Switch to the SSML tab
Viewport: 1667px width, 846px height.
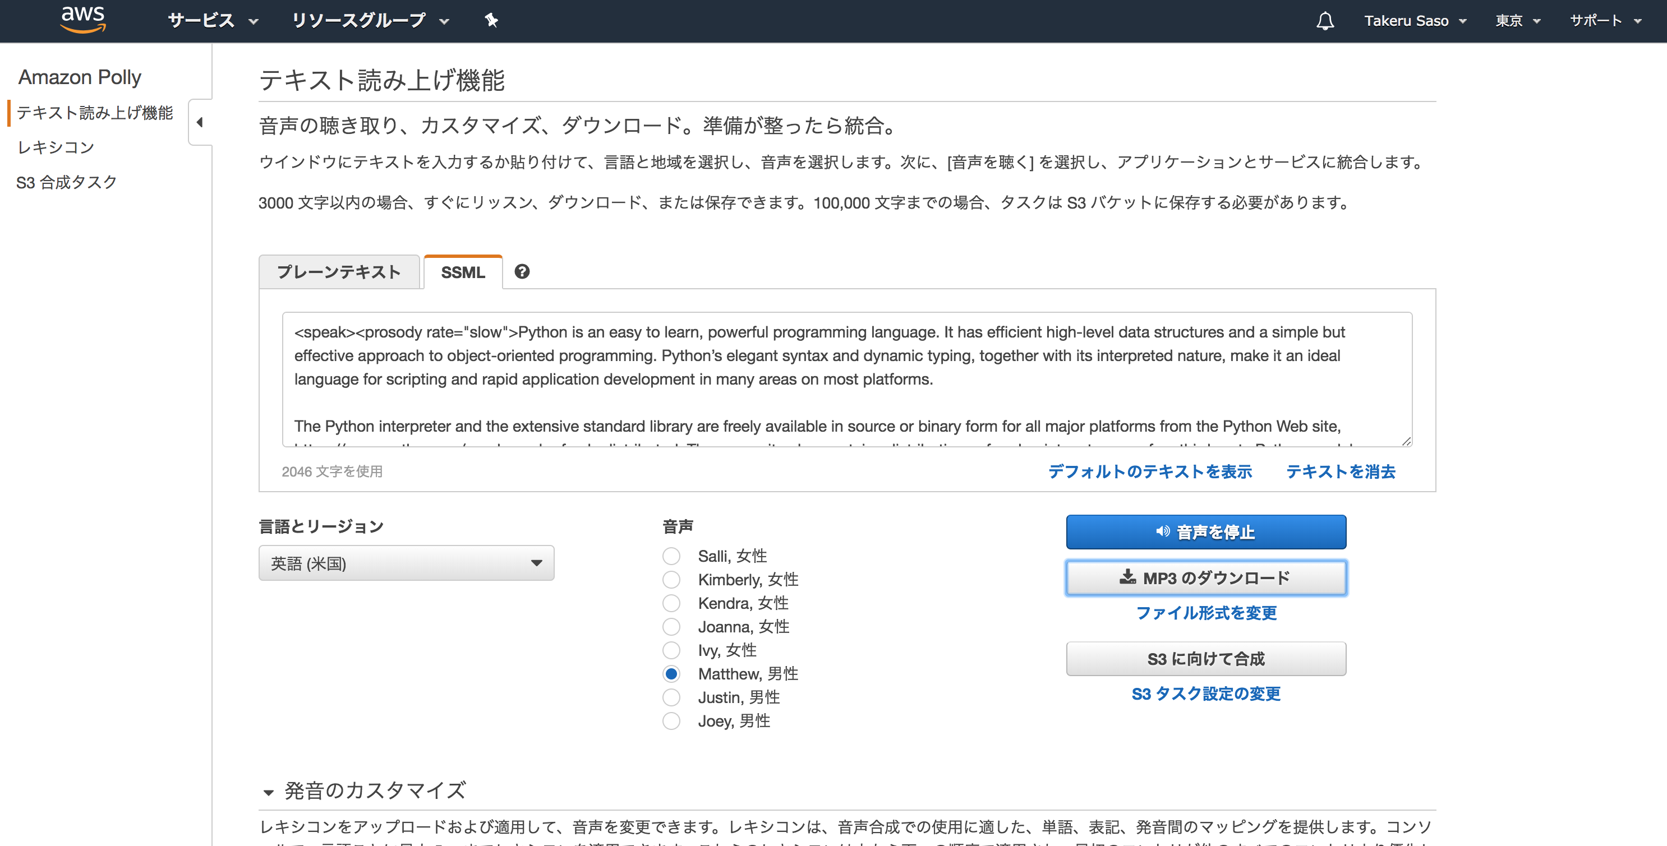[x=463, y=272]
